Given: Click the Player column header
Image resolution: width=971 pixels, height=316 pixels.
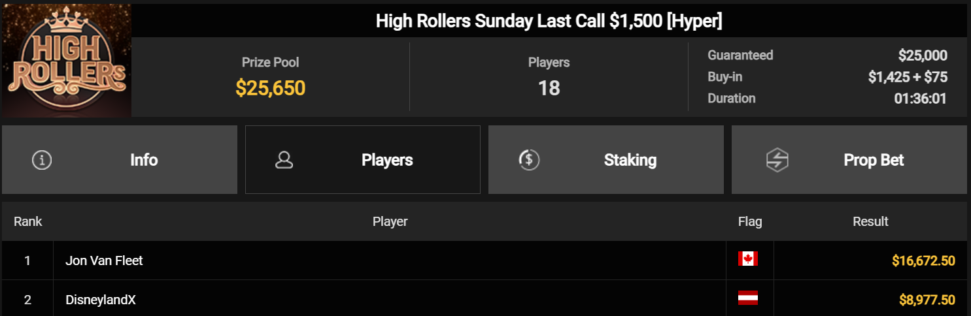Looking at the screenshot, I should click(x=390, y=221).
